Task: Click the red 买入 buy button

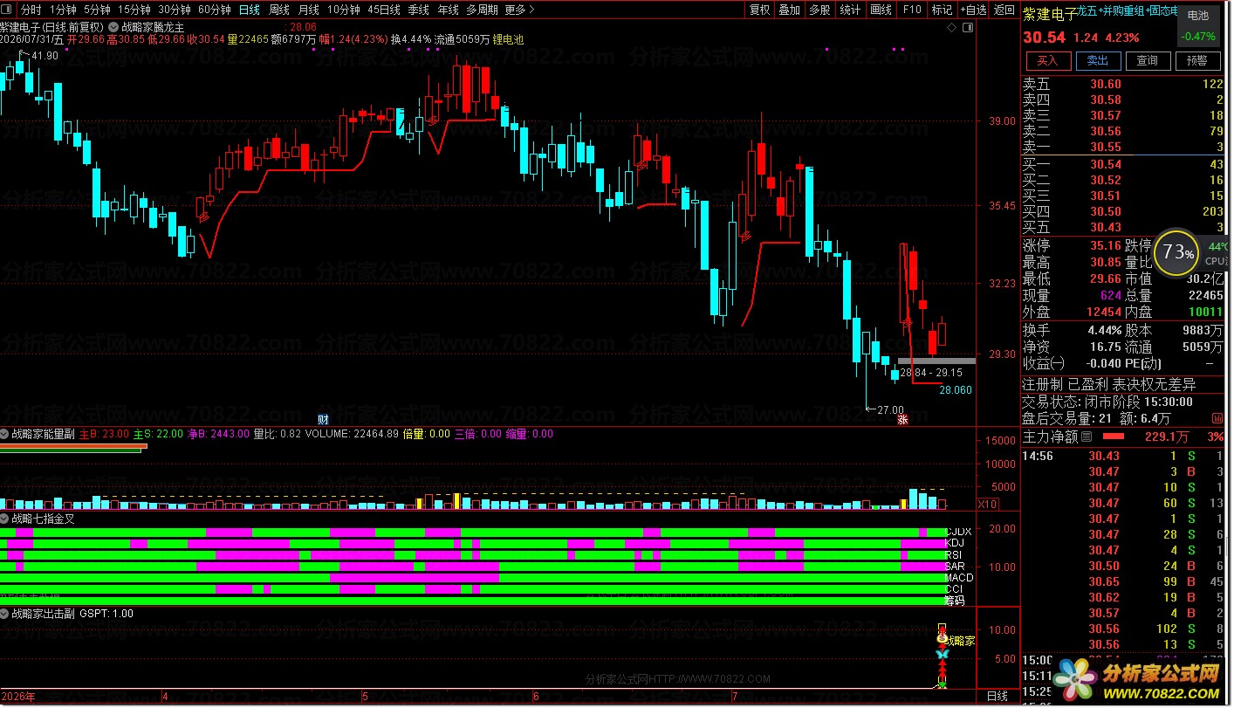Action: pos(1047,60)
